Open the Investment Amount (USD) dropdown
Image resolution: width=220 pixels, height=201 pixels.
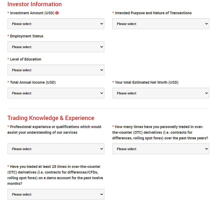56,24
